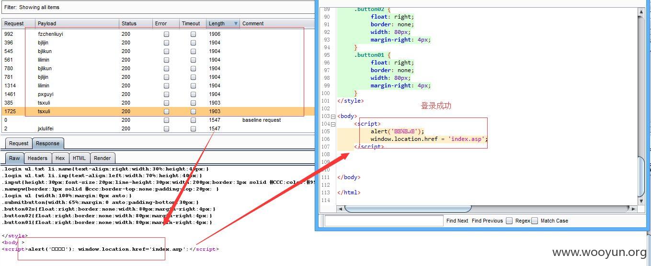Click Find Previous in the code viewer
This screenshot has width=651, height=266.
487,221
